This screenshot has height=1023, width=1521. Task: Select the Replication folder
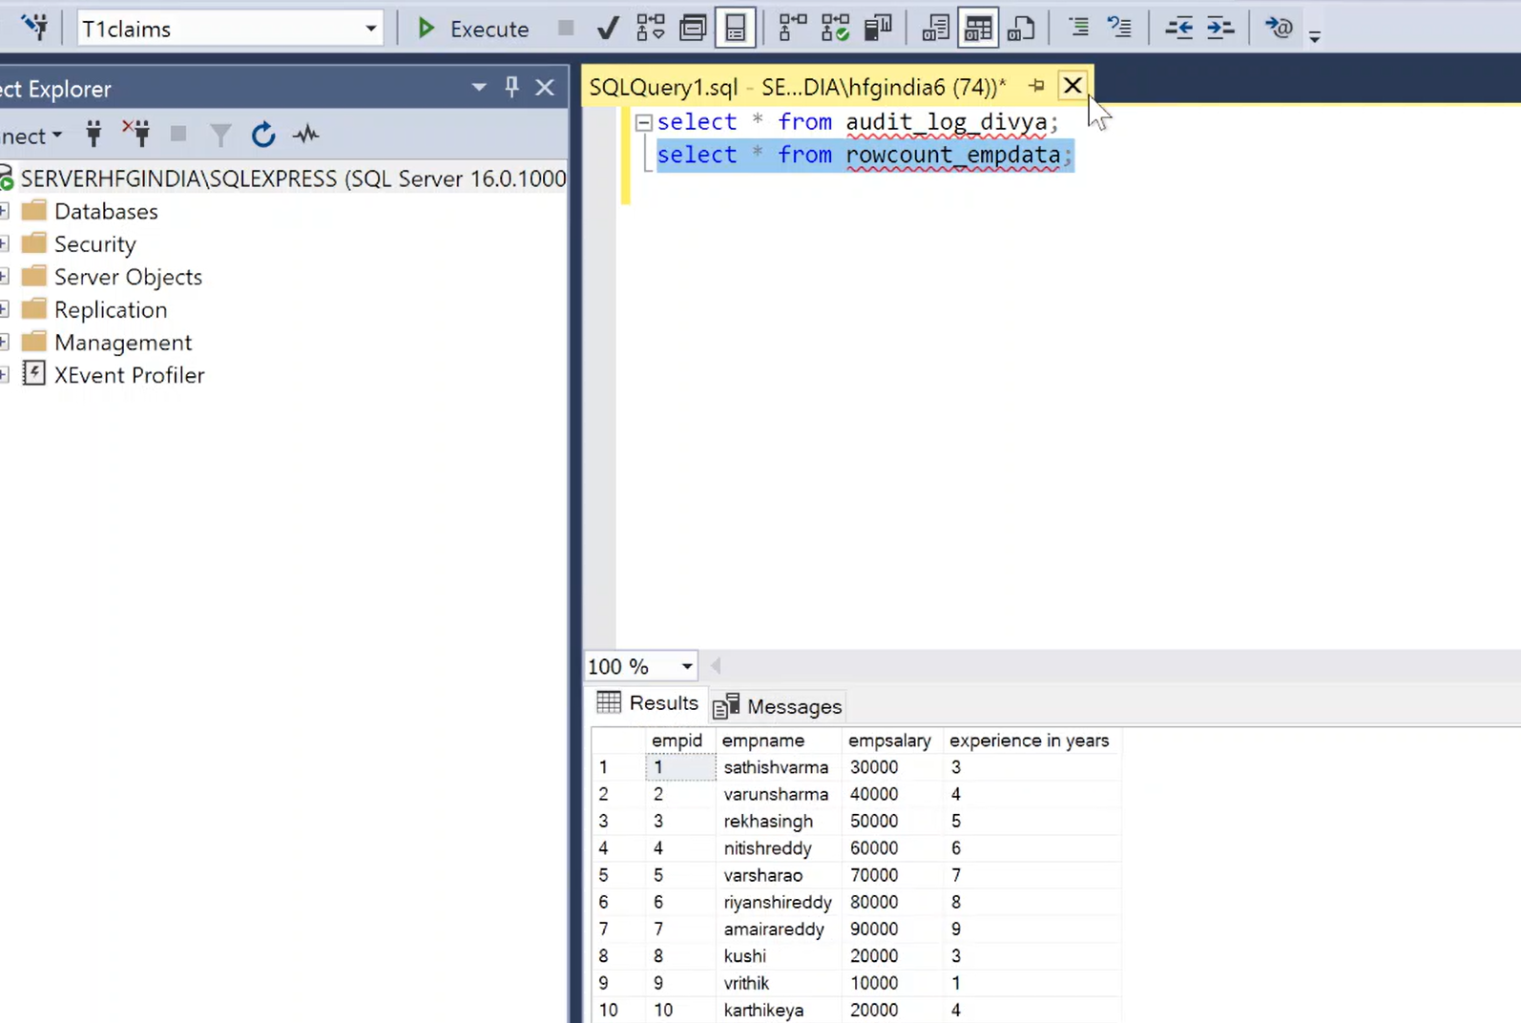(x=111, y=309)
